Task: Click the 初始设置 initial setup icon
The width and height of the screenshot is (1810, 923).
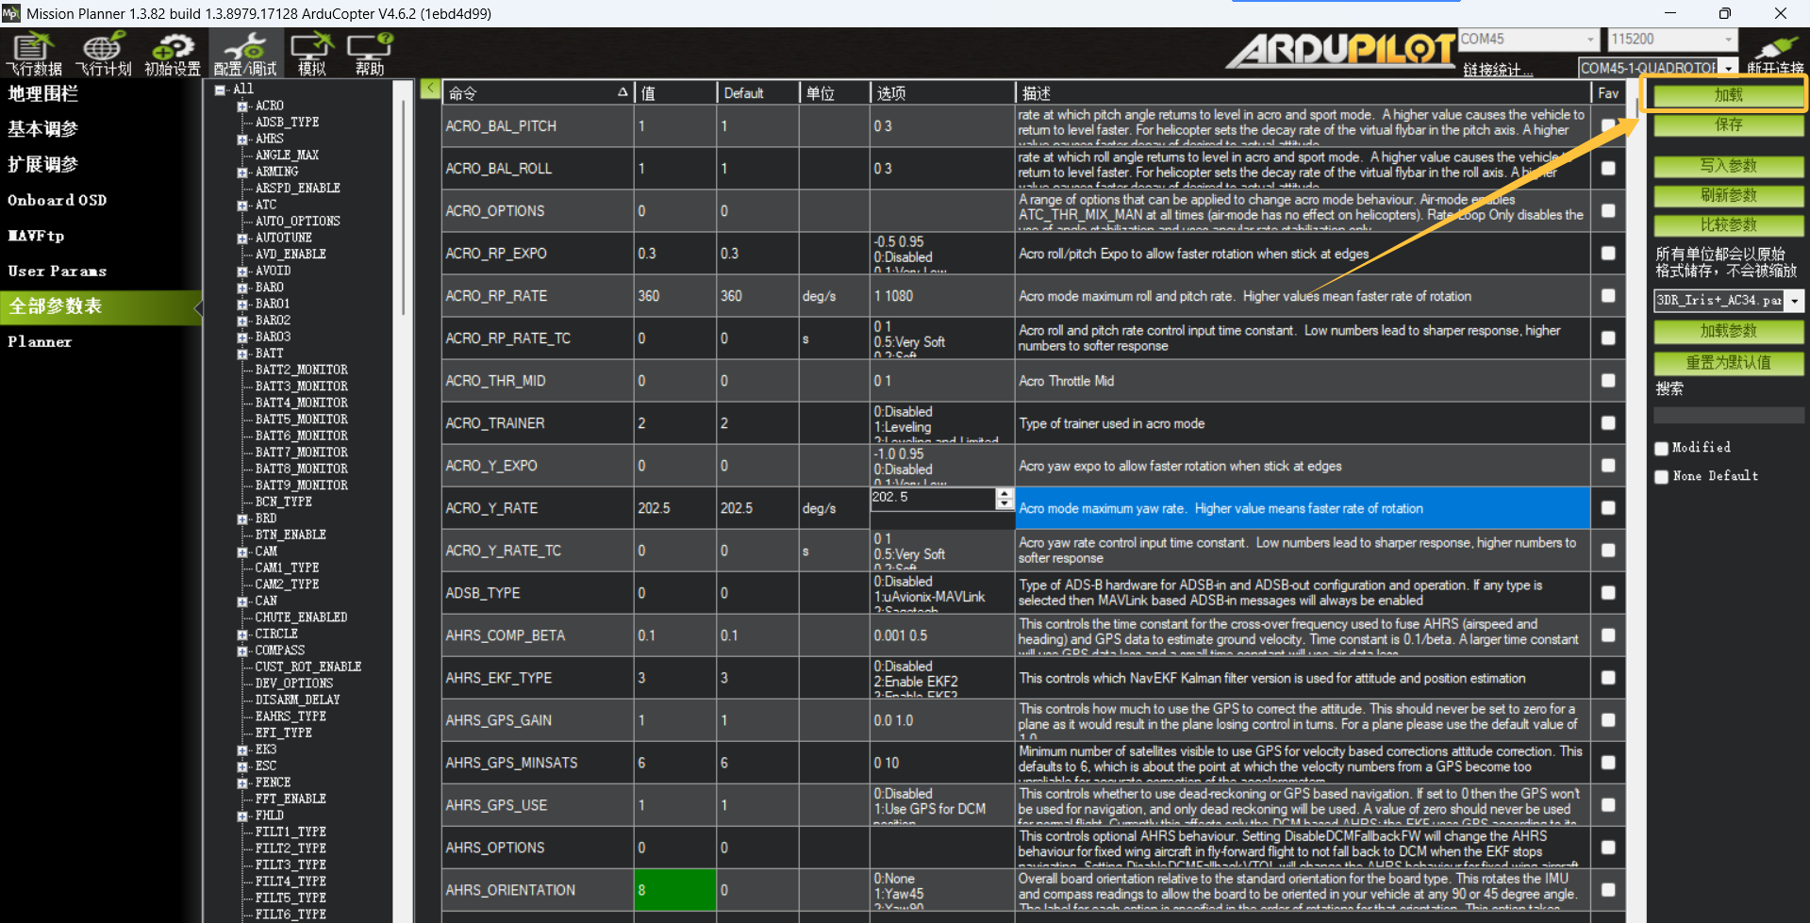Action: (173, 53)
